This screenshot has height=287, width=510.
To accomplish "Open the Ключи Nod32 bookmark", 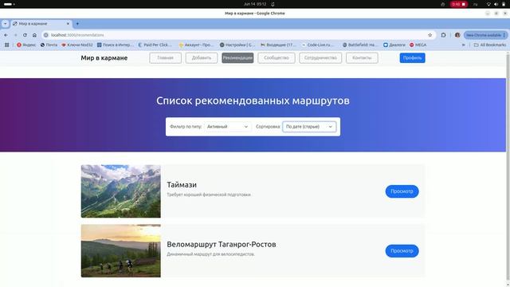I will click(77, 45).
